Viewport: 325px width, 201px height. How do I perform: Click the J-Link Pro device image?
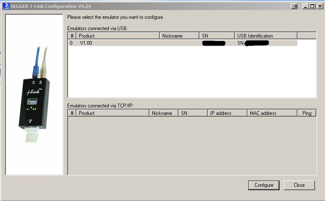point(34,95)
